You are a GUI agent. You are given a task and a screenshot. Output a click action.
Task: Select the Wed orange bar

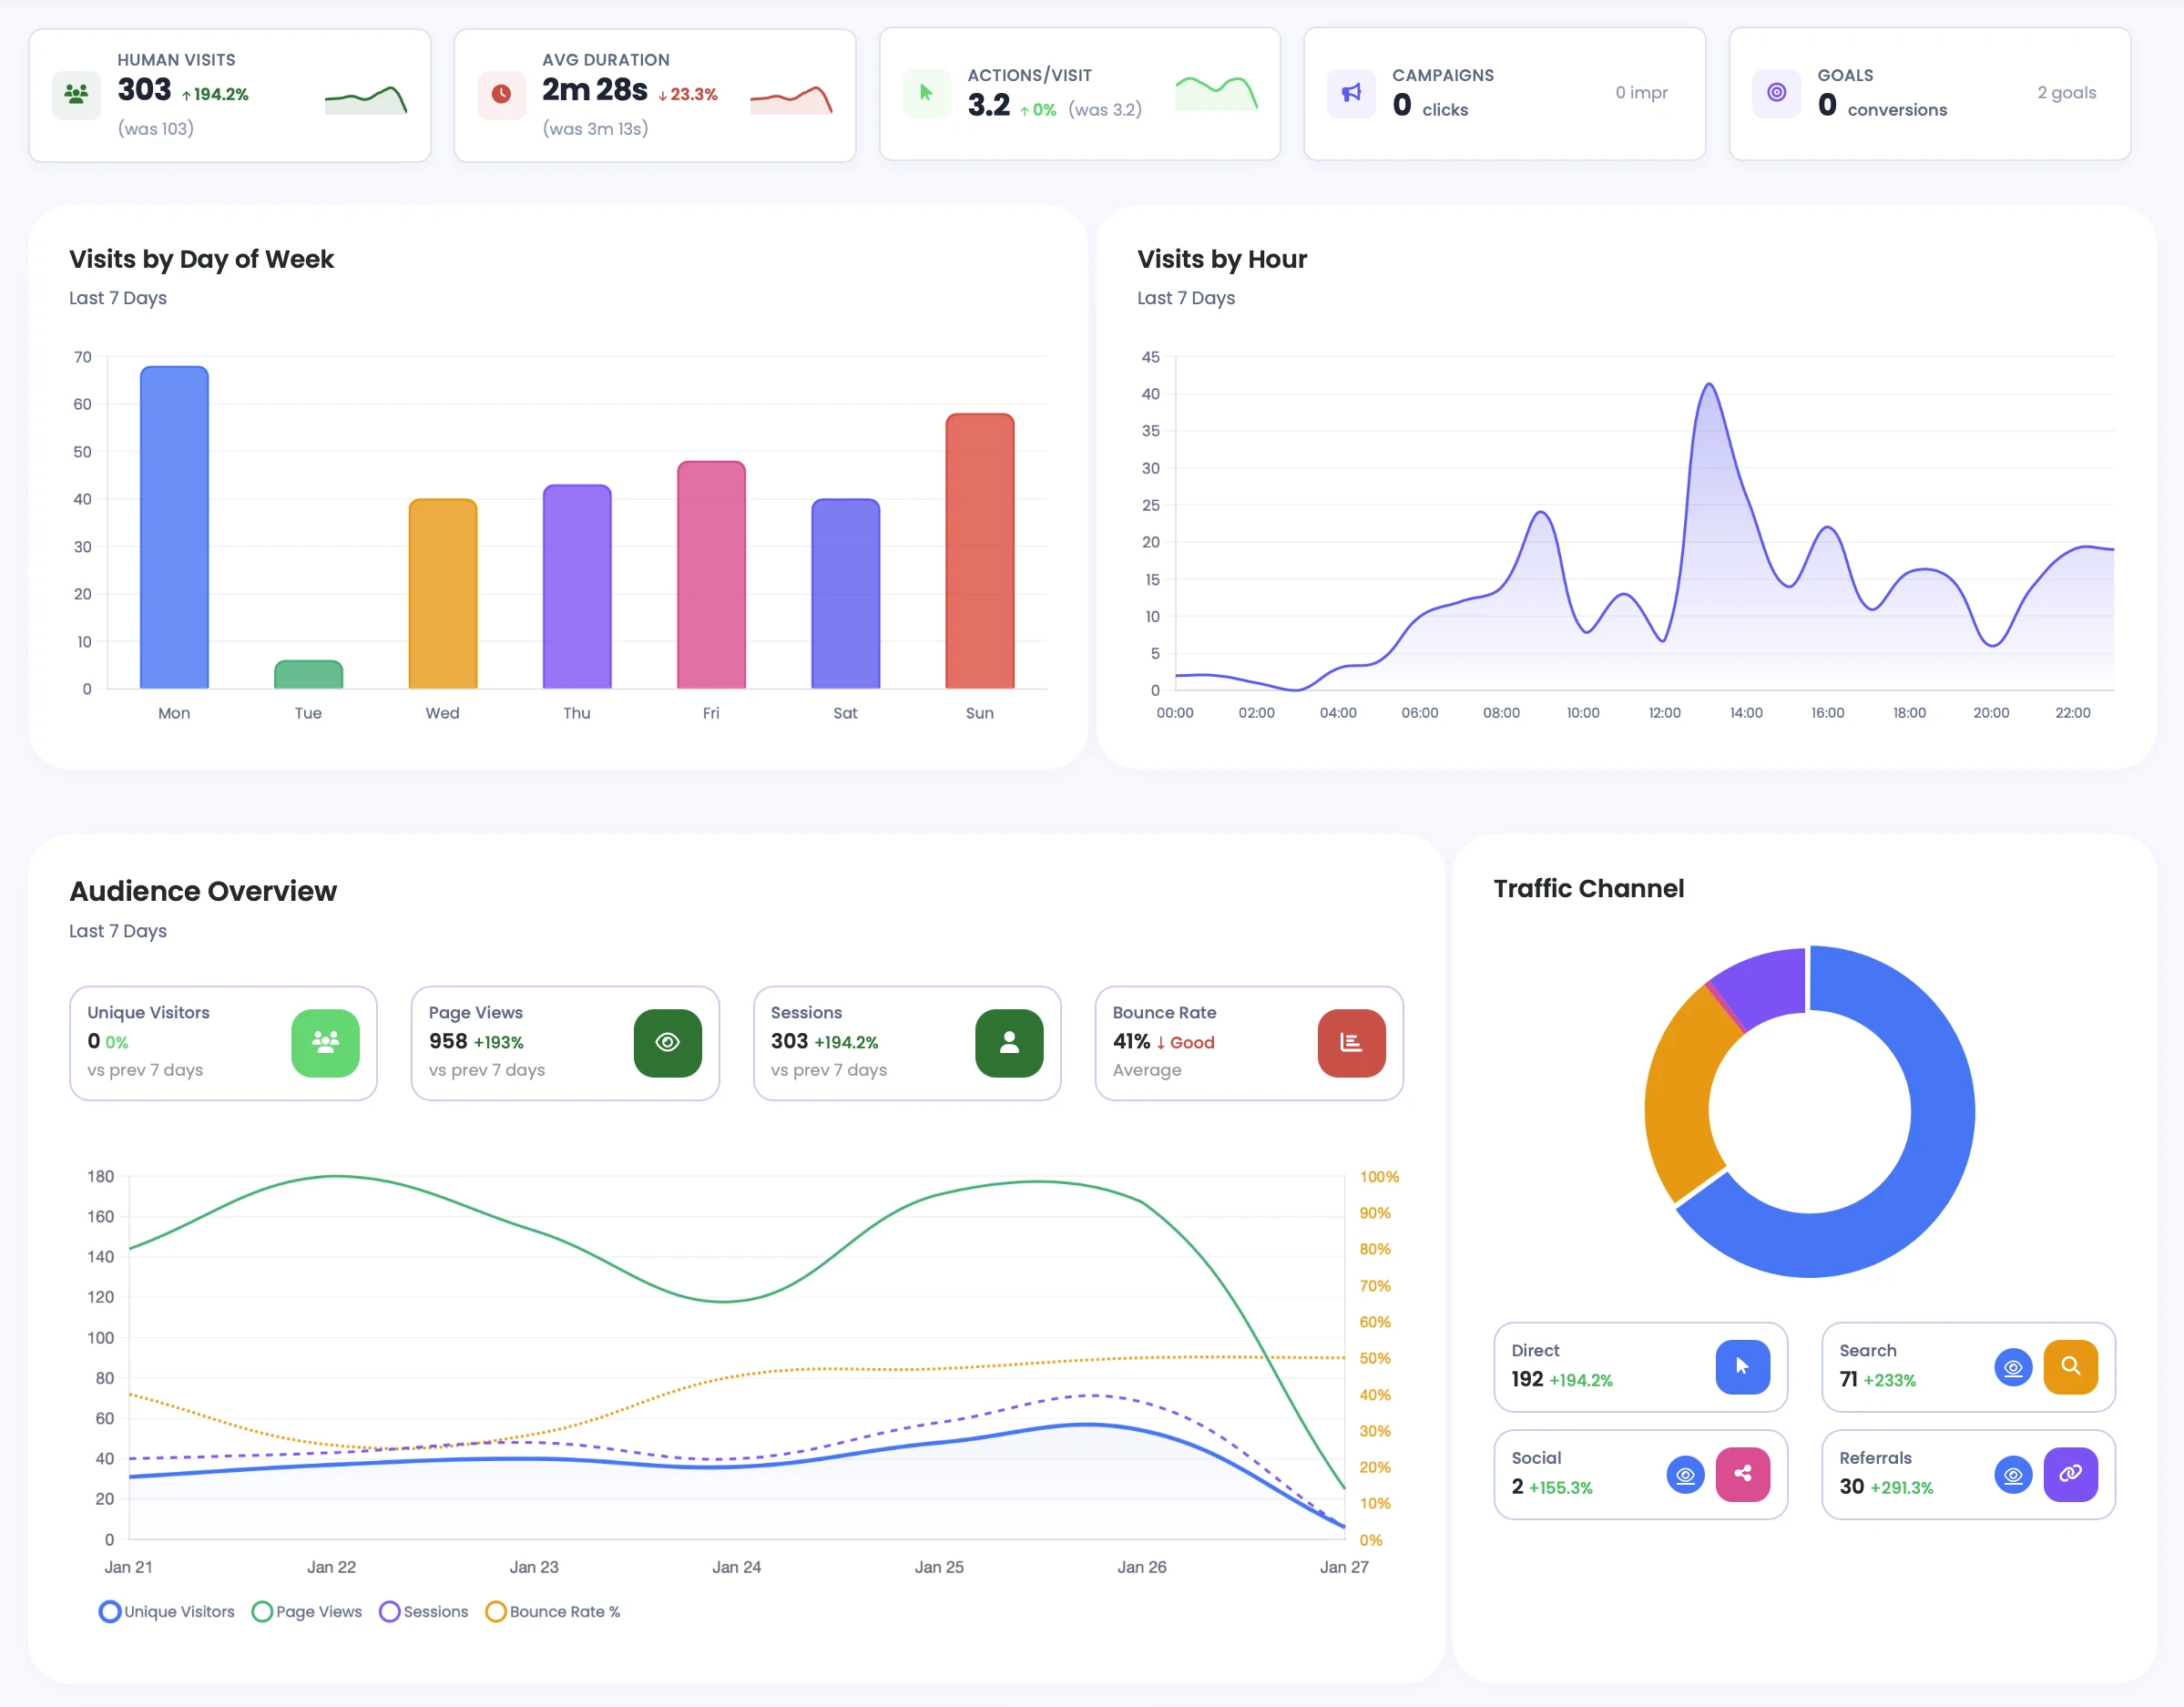443,593
